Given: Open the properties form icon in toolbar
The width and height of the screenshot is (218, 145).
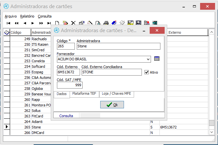Looking at the screenshot, I should point(82,23).
